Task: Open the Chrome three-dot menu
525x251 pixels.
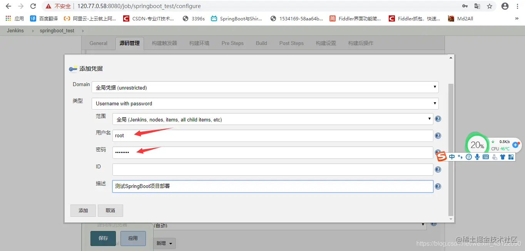Action: pos(517,6)
